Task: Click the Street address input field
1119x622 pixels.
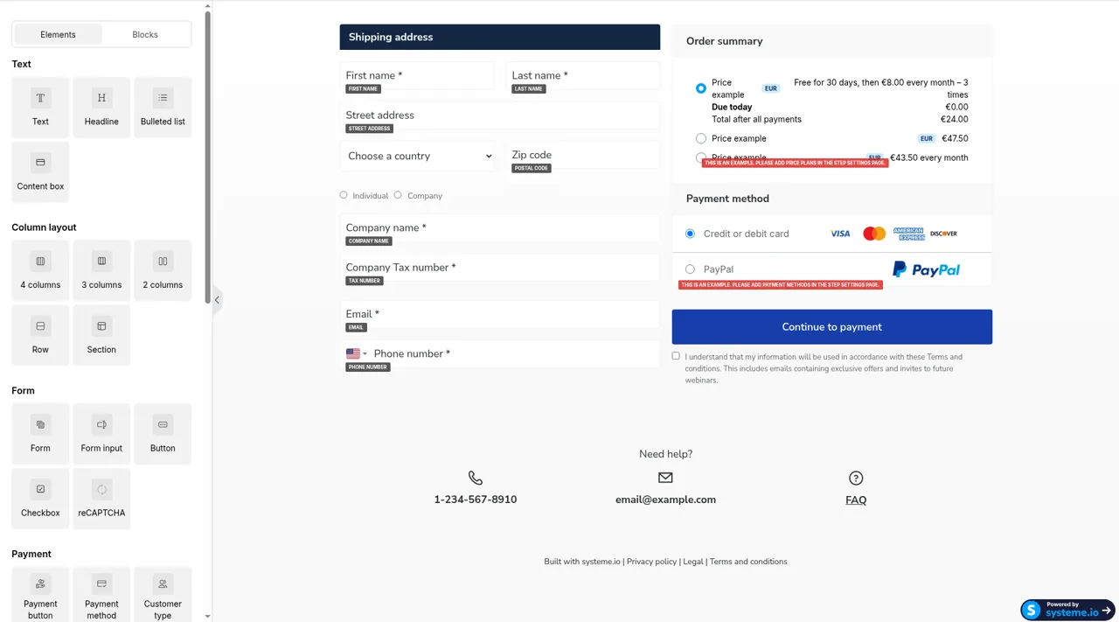Action: (500, 115)
